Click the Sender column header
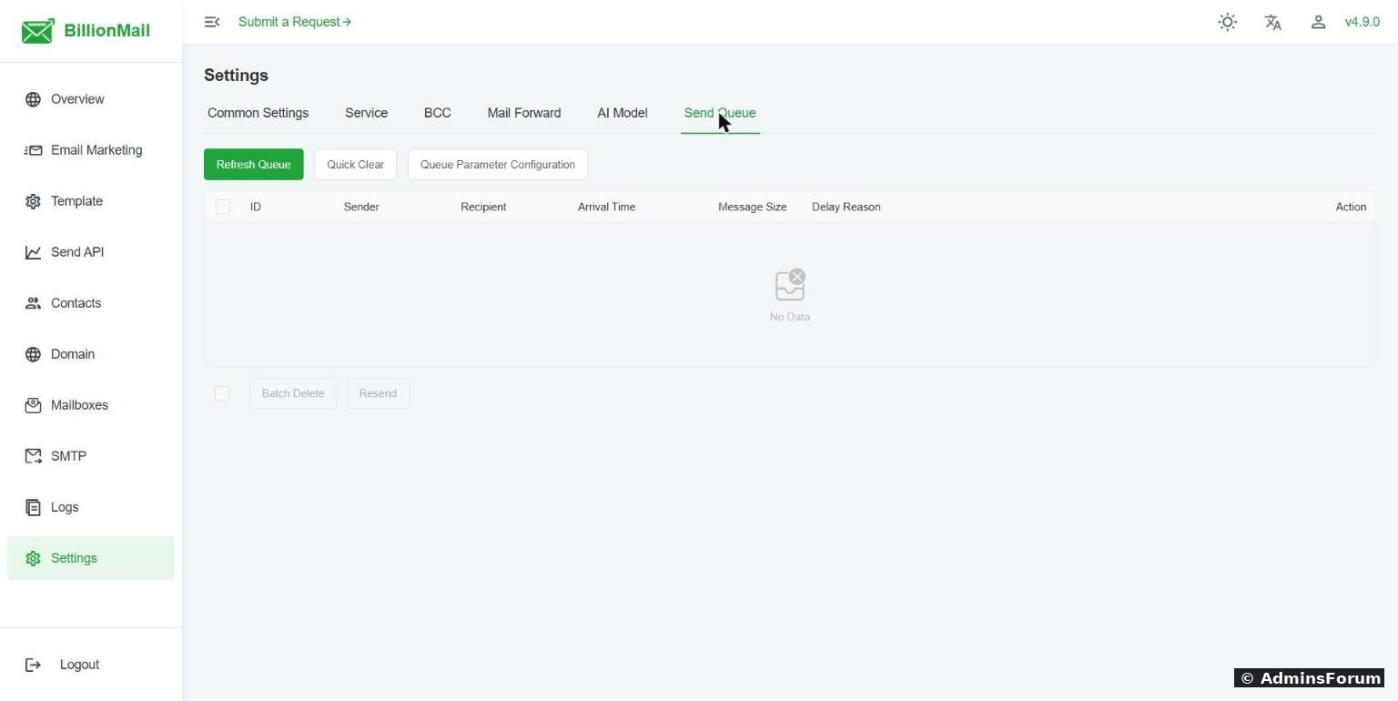Viewport: 1398px width, 701px height. coord(361,207)
